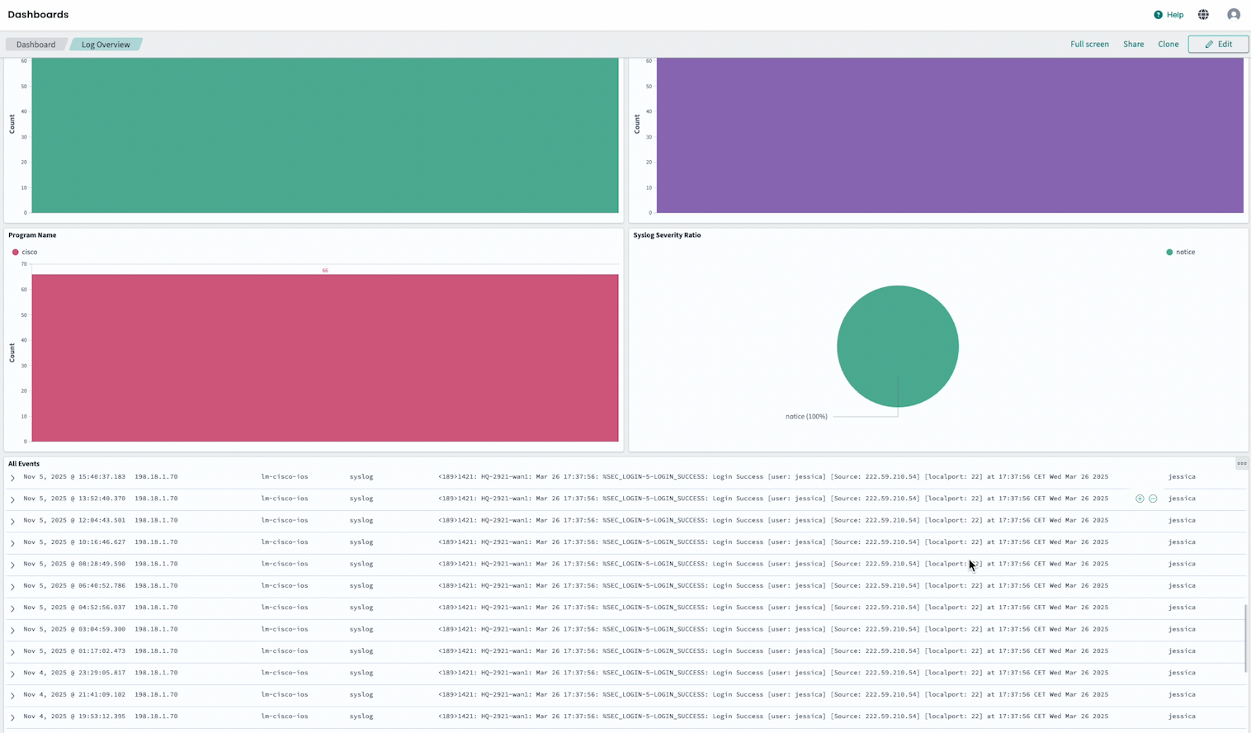The image size is (1251, 733).
Task: Expand event Nov 5 13:52:40.370
Action: pos(12,499)
